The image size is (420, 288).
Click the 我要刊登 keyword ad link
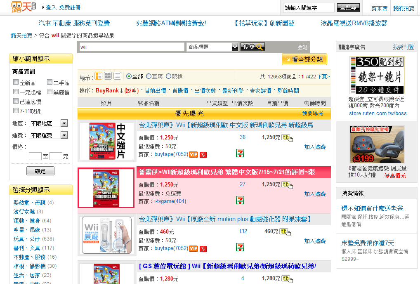point(403,47)
